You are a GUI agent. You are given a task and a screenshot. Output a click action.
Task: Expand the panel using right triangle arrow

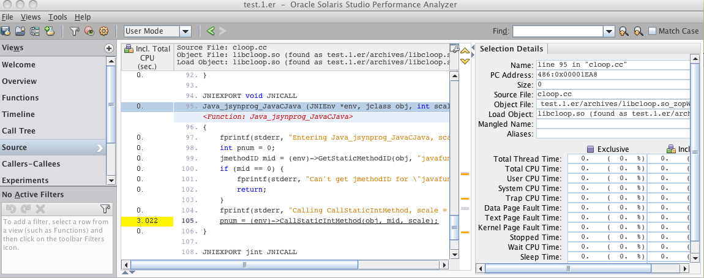pyautogui.click(x=473, y=53)
